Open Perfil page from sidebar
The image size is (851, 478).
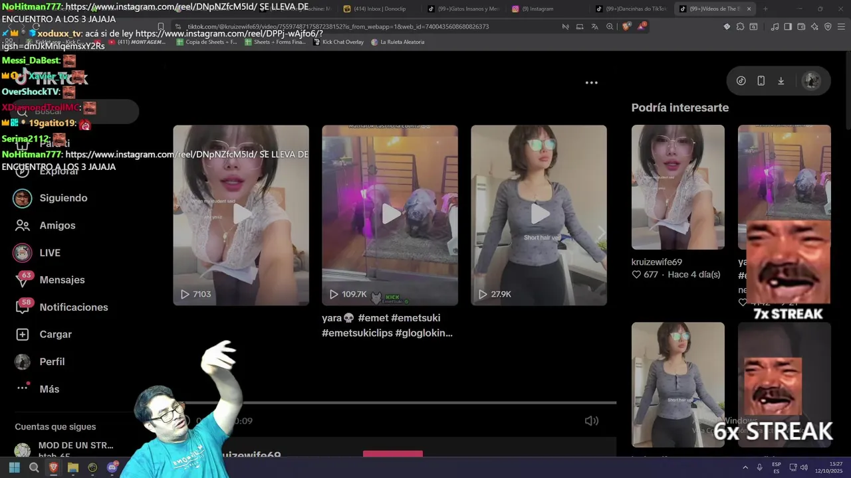pyautogui.click(x=40, y=361)
